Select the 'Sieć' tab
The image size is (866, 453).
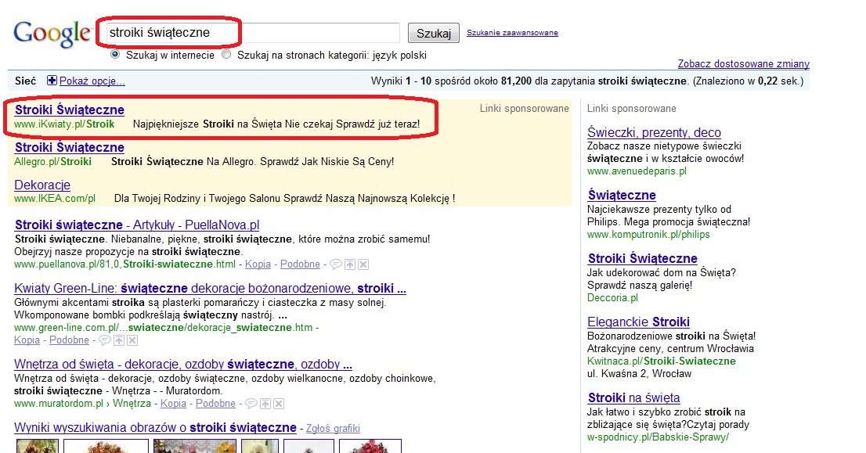pos(24,80)
